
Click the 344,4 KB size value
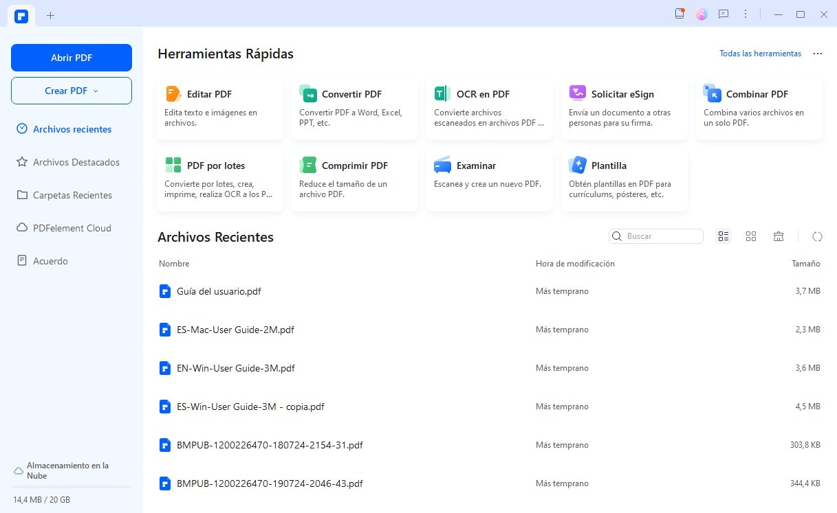[805, 483]
